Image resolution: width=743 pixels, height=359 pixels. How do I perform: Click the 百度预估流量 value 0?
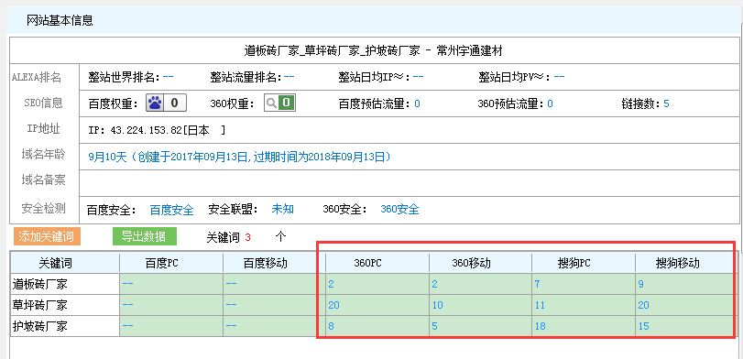pos(418,104)
